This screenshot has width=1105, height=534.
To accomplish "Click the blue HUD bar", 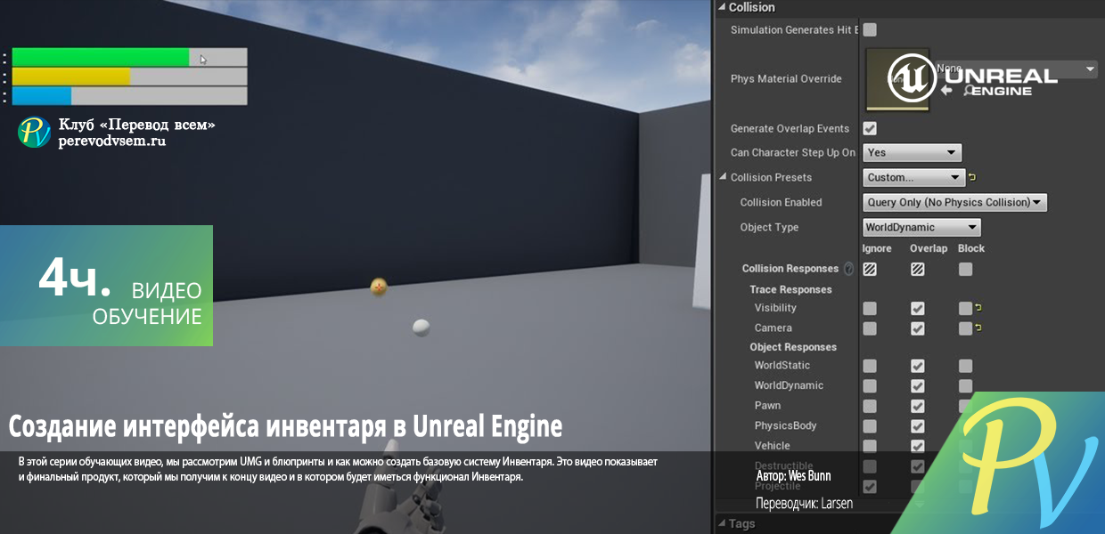I will 42,96.
